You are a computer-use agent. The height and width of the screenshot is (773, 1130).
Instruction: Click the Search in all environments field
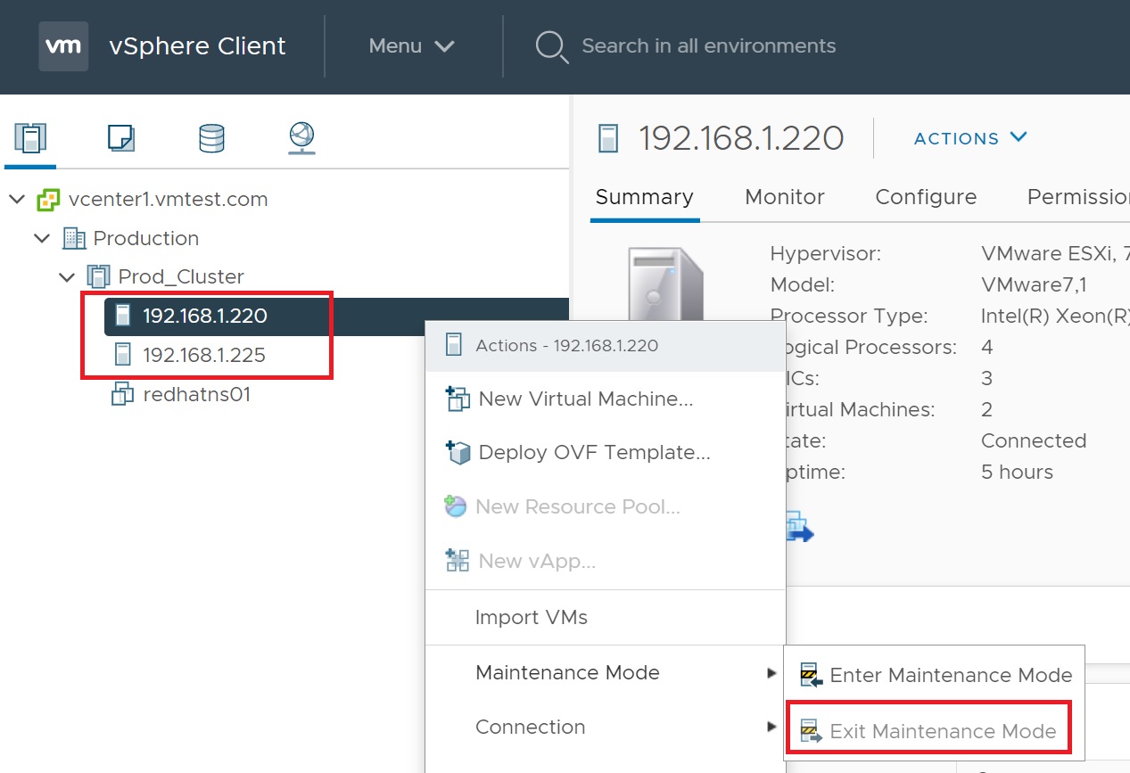click(708, 46)
